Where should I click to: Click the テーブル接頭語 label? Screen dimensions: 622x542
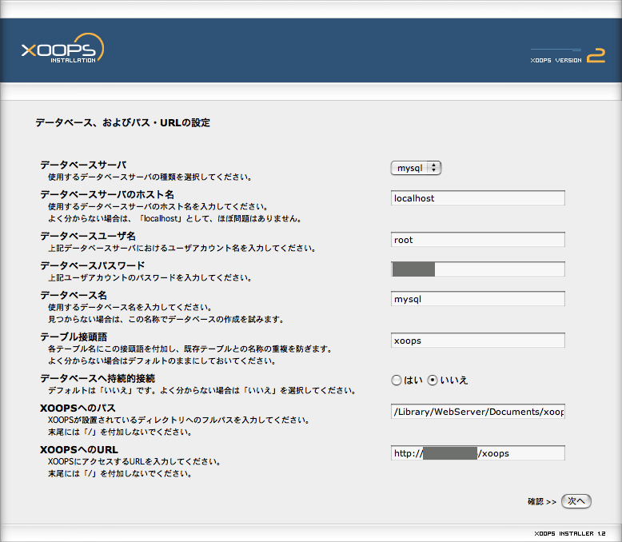(x=74, y=337)
